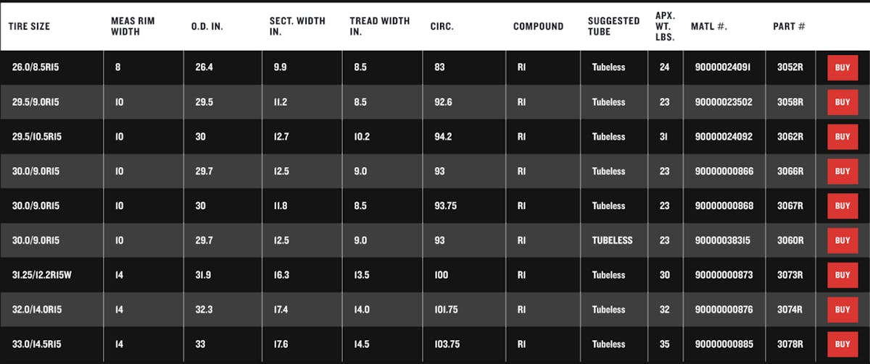Click BUY for part 3052R
Viewport: 870px width, 364px height.
point(842,68)
